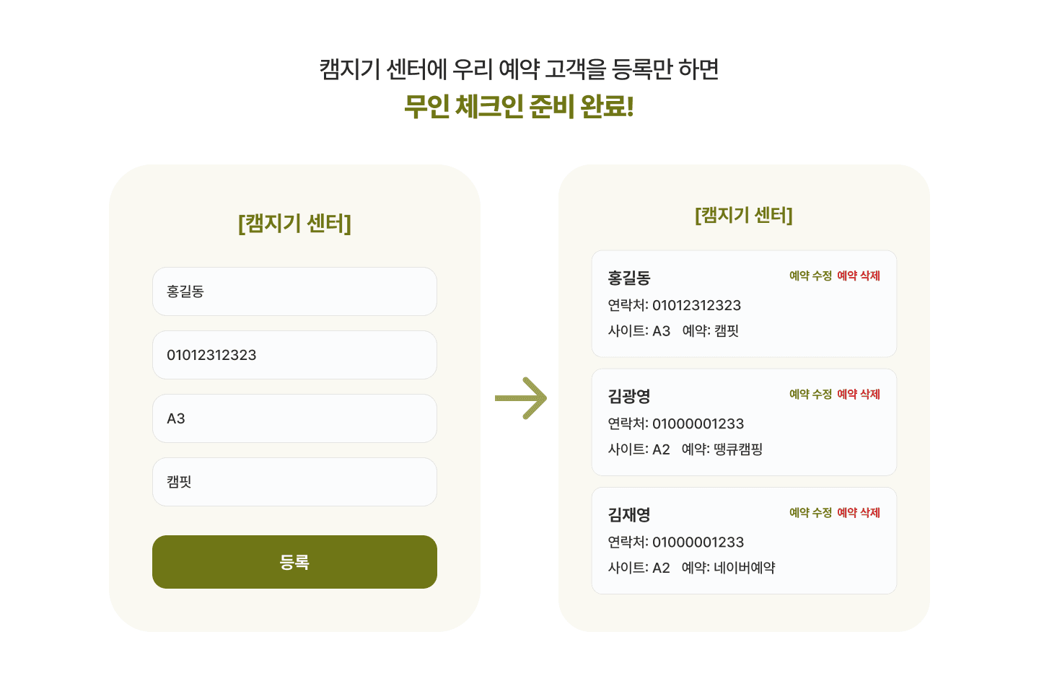The height and width of the screenshot is (681, 1039).
Task: Click the green arrow between panels
Action: point(522,398)
